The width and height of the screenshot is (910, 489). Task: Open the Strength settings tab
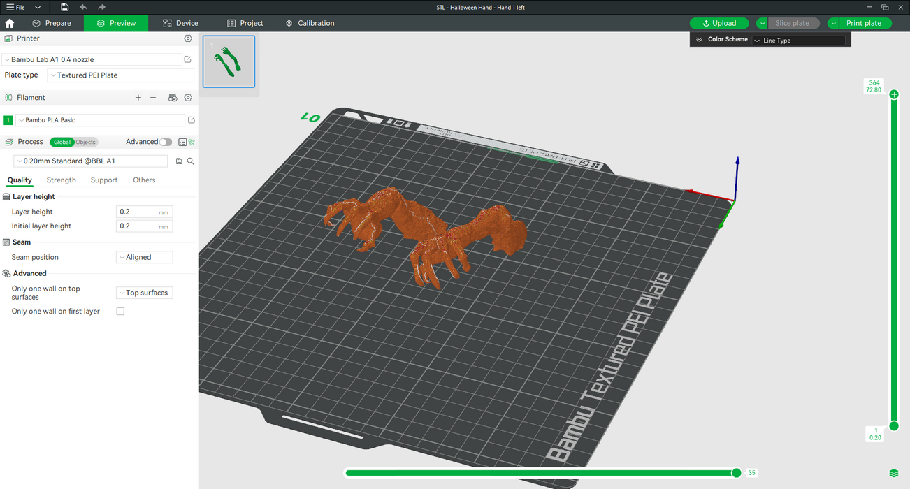pyautogui.click(x=62, y=180)
